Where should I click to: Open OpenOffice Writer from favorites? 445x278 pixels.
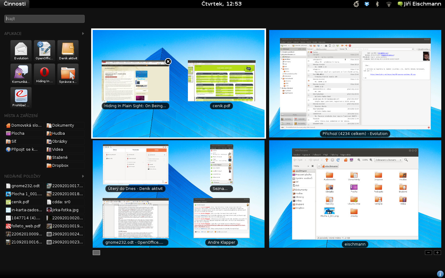[x=44, y=51]
